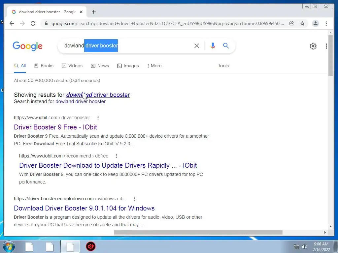Open options for iobit.com driver-booster result
Viewport: 338px width, 253px height.
(x=98, y=118)
